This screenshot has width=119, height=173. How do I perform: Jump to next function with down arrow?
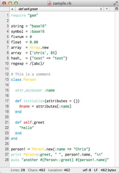tap(107, 9)
